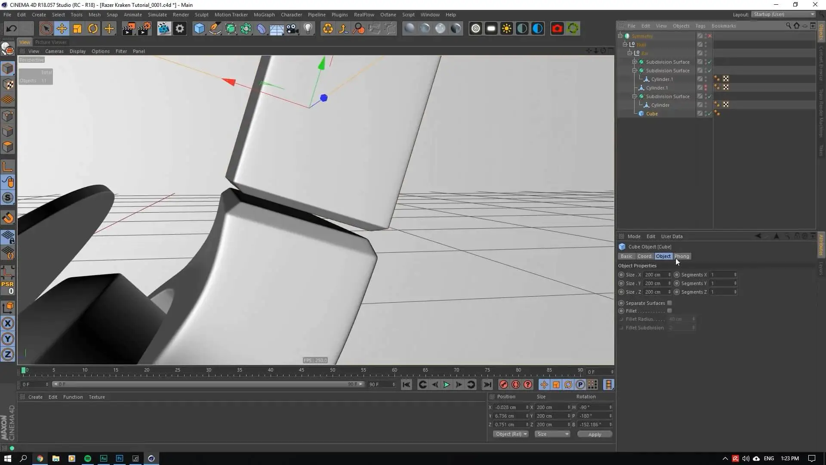Expand first Subdivision Surface row
This screenshot has width=826, height=465.
coord(635,62)
